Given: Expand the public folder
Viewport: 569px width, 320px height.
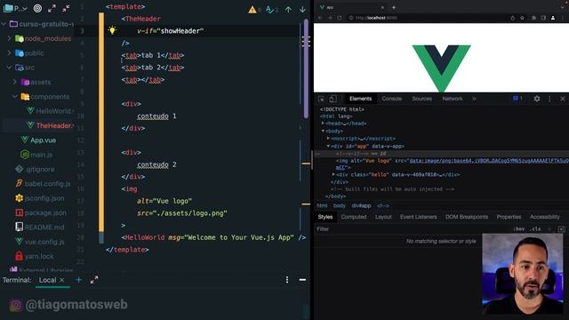Looking at the screenshot, I should point(9,52).
